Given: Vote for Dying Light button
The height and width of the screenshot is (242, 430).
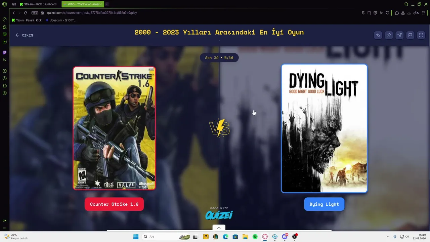Looking at the screenshot, I should tap(324, 204).
